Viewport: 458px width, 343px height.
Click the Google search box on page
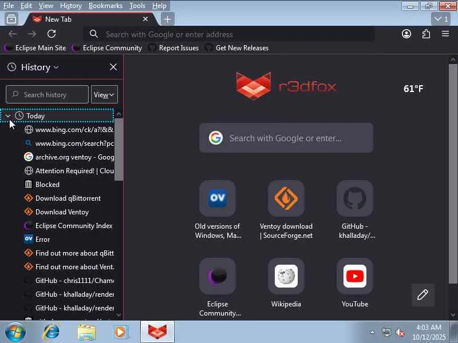click(286, 138)
